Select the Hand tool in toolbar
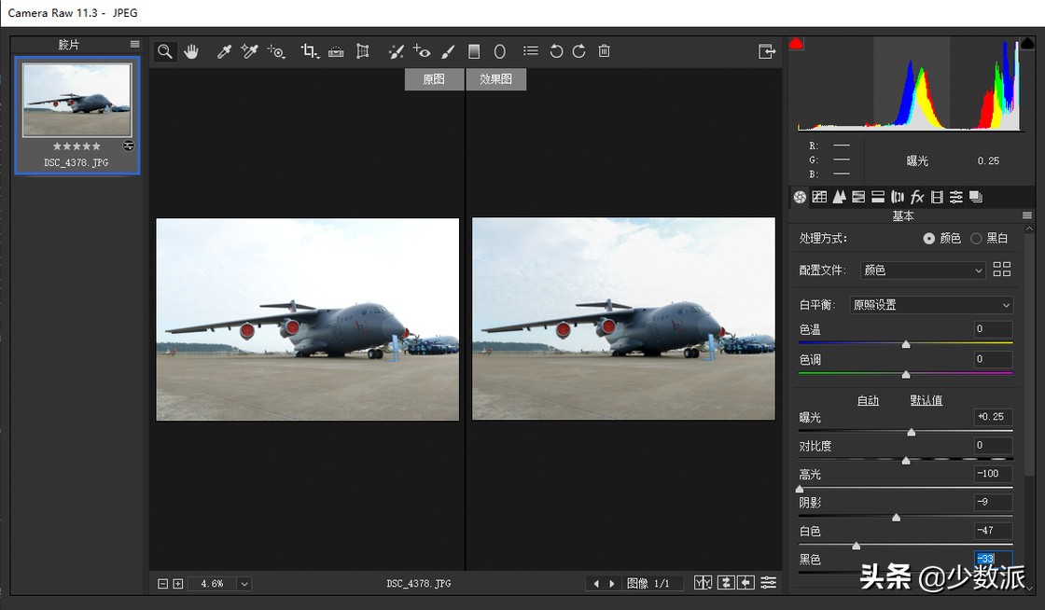1045x610 pixels. point(191,52)
